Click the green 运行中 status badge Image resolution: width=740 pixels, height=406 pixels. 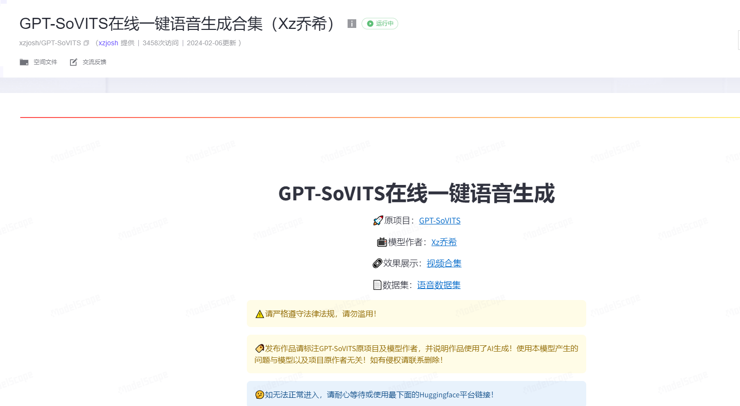click(x=380, y=24)
